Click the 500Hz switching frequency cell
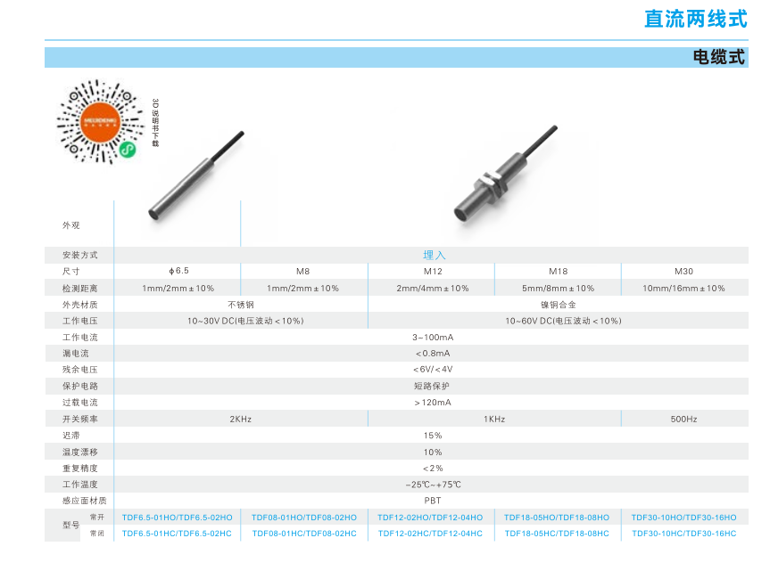This screenshot has height=579, width=770. (683, 419)
